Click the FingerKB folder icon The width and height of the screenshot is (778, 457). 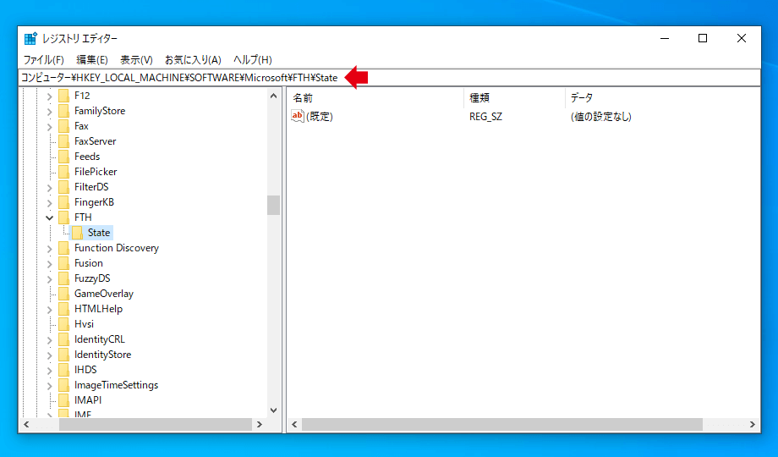(63, 202)
